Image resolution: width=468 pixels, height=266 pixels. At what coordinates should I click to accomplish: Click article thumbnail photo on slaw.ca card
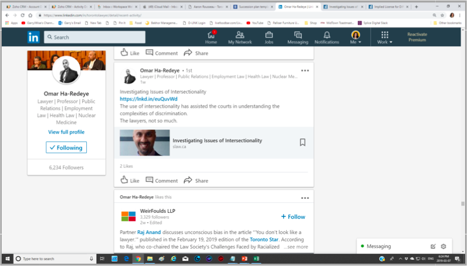point(145,143)
